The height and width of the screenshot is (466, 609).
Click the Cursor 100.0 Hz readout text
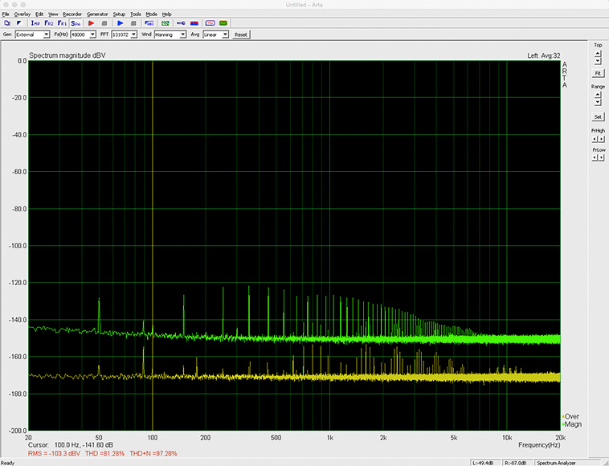[70, 445]
